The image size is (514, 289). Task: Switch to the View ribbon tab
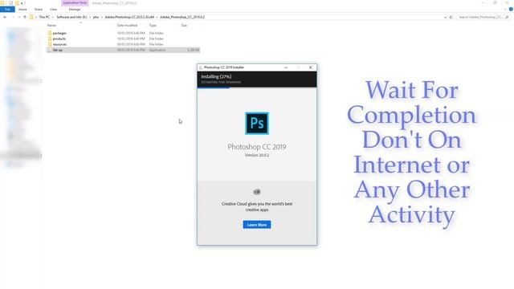tap(53, 9)
